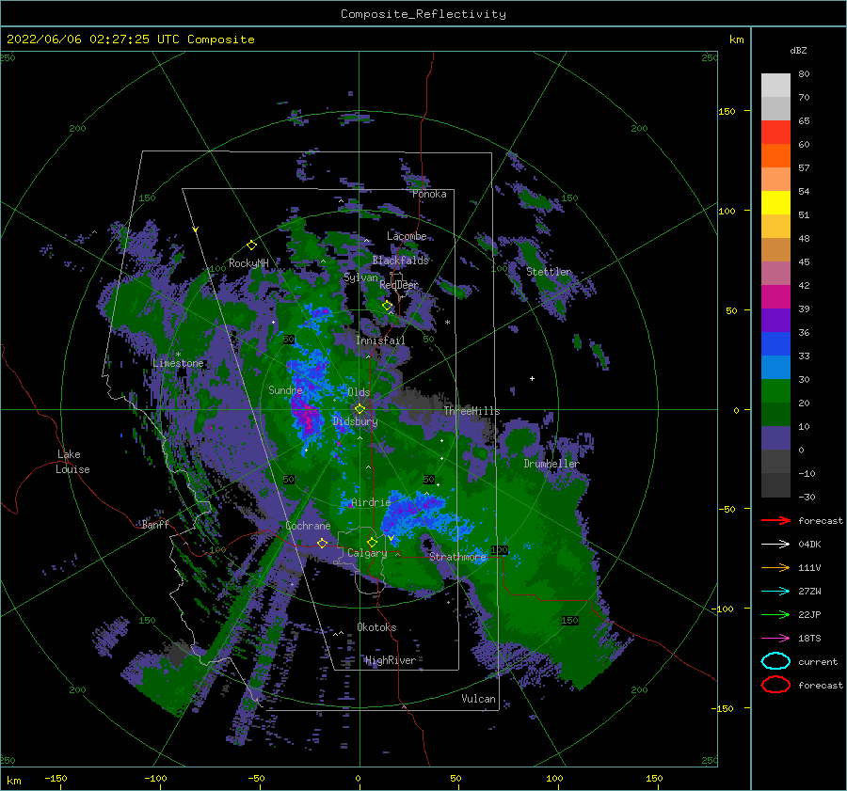Click the RockyMH map label
The image size is (847, 791).
[248, 263]
